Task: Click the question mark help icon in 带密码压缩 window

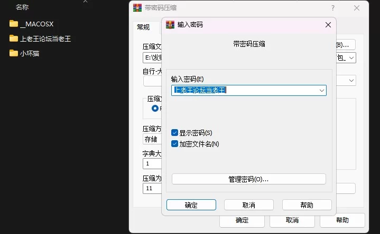Action: pyautogui.click(x=333, y=8)
